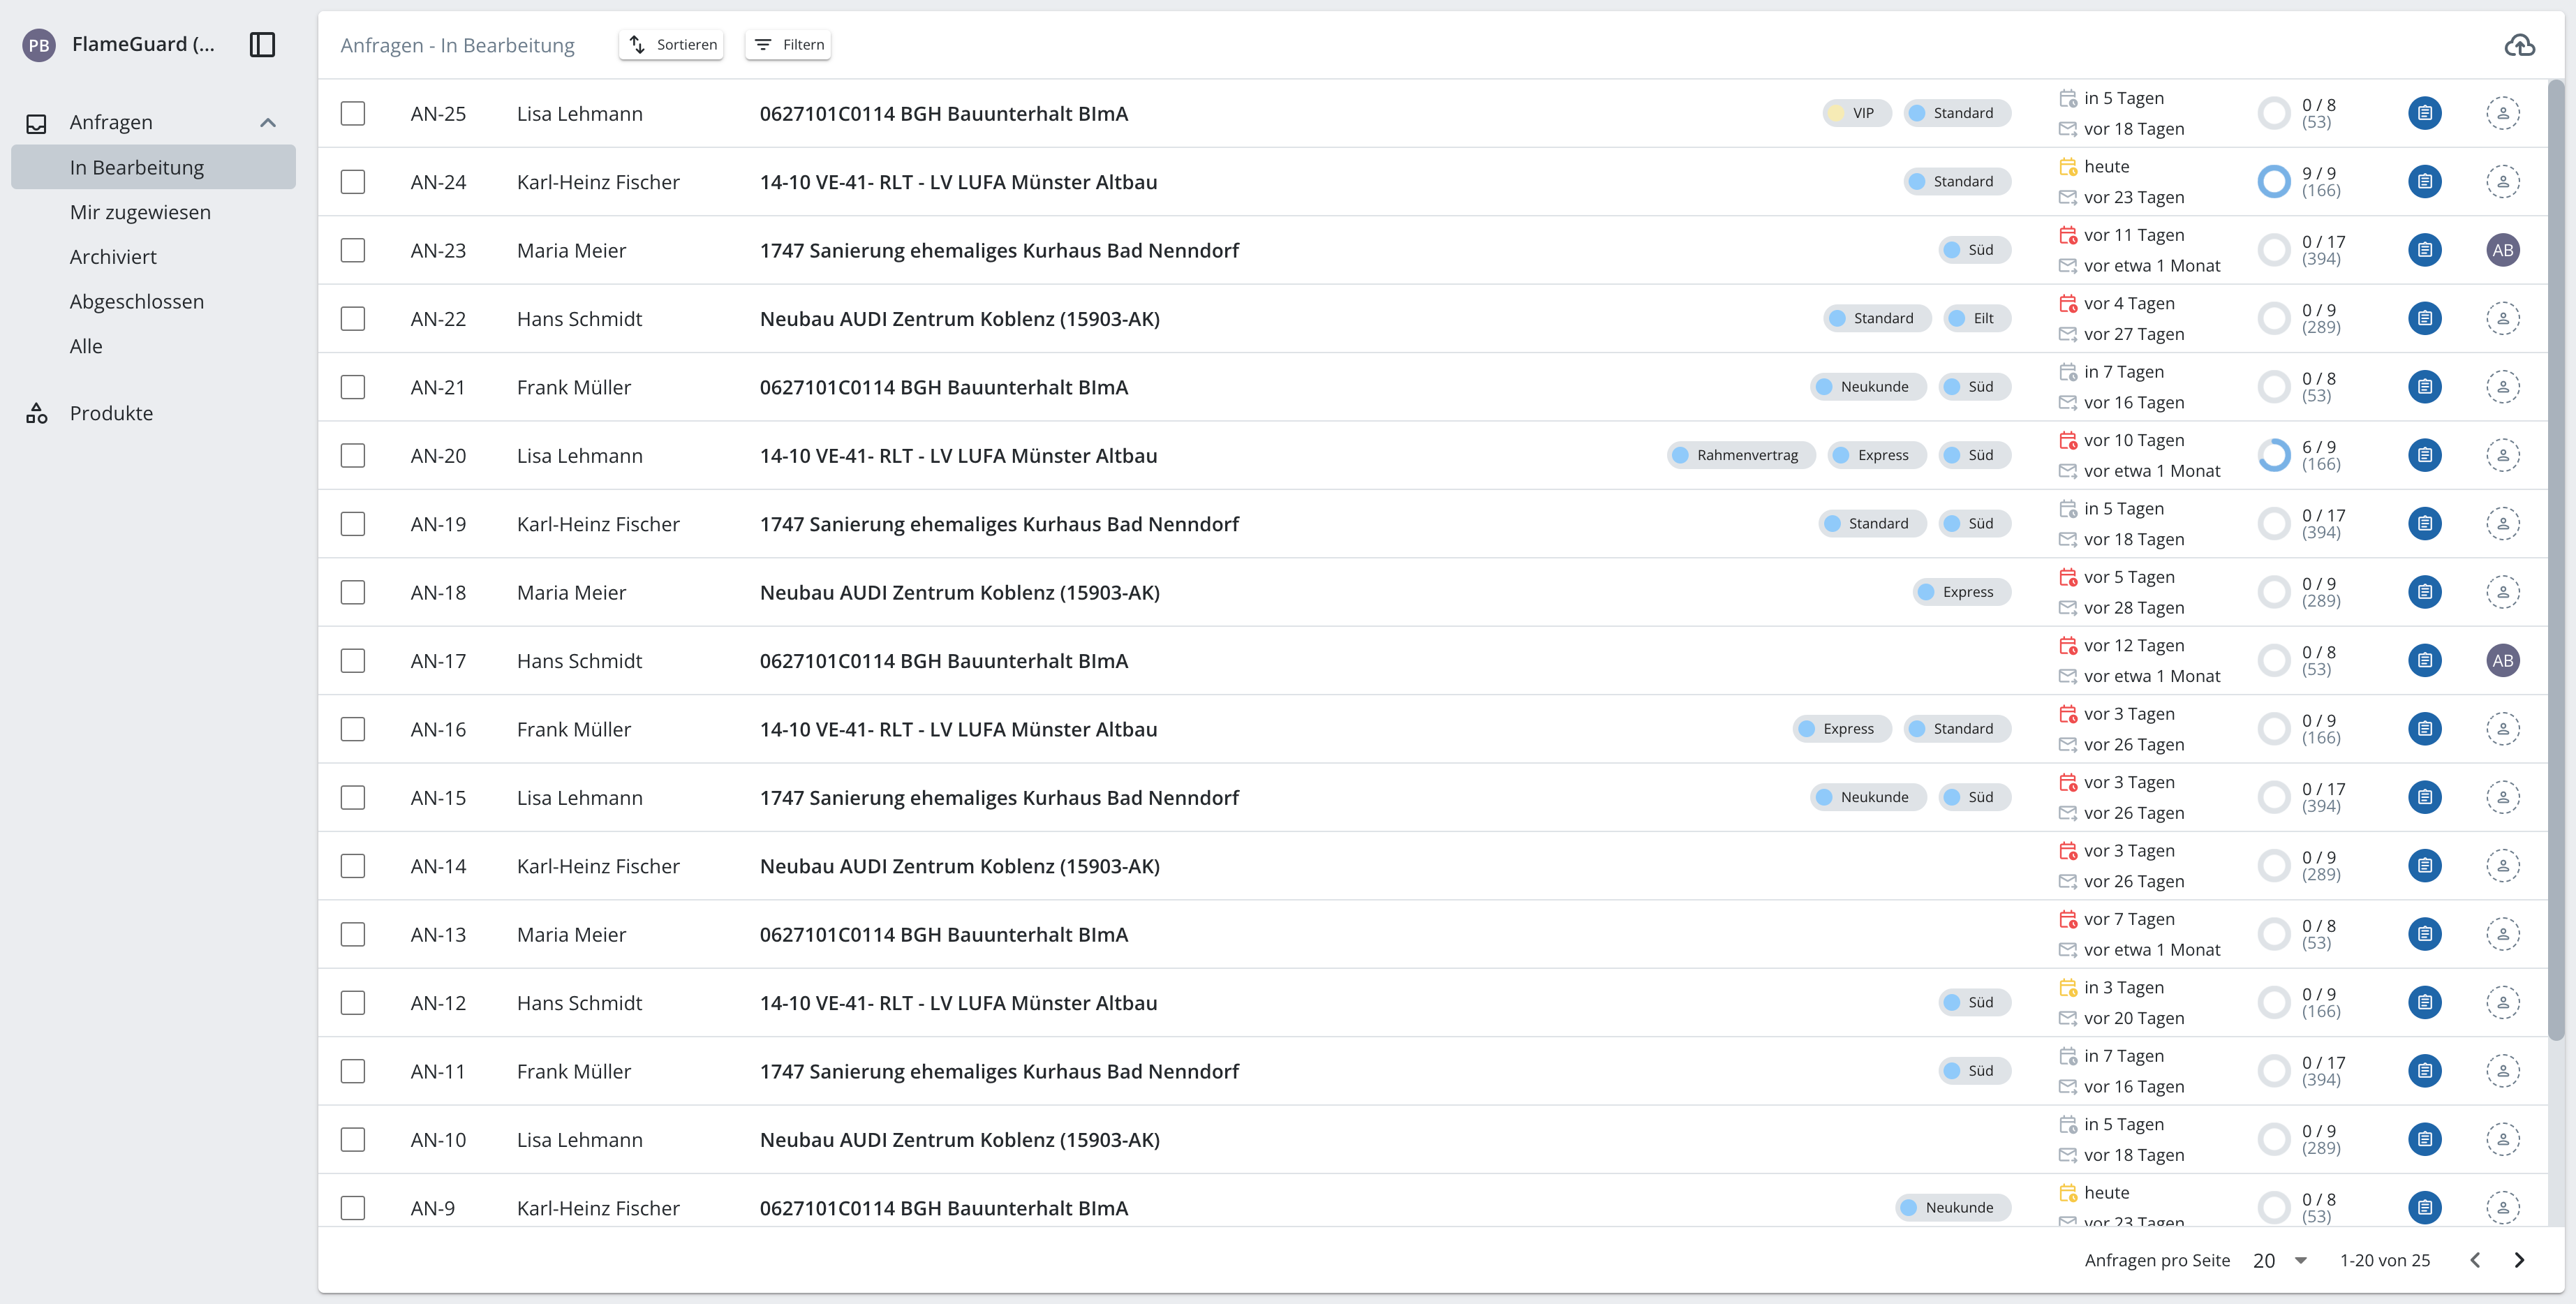2576x1304 pixels.
Task: Select the checkbox for AN-23
Action: tap(353, 250)
